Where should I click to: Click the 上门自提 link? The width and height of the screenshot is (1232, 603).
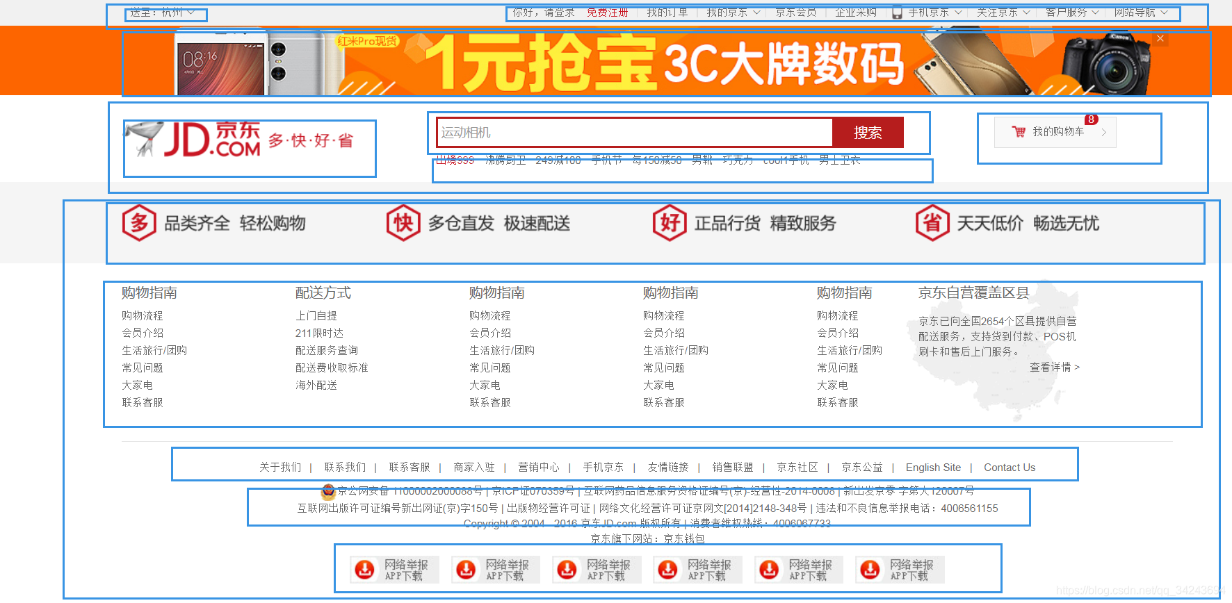(x=316, y=315)
